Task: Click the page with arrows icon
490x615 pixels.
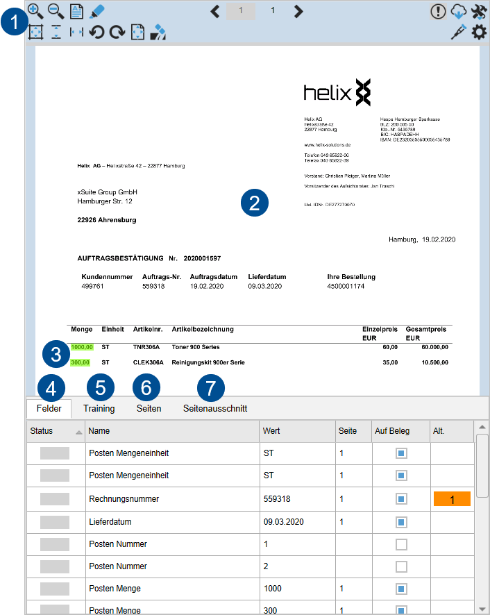Action: point(137,32)
